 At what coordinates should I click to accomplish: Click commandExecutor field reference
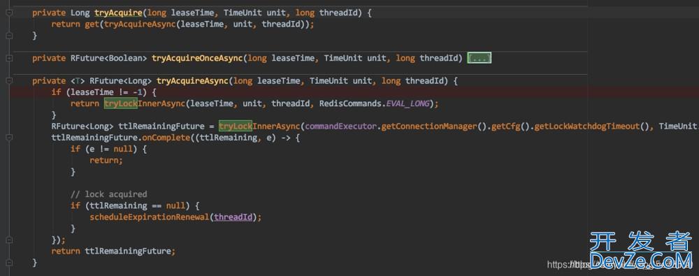coord(341,126)
